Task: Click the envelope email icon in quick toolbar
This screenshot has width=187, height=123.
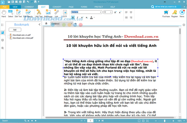Action: click(x=17, y=2)
